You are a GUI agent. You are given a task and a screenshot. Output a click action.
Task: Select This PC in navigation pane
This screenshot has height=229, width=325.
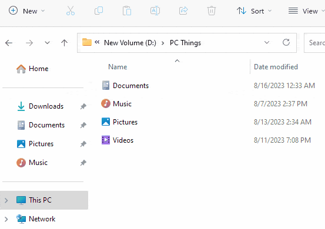pos(44,200)
